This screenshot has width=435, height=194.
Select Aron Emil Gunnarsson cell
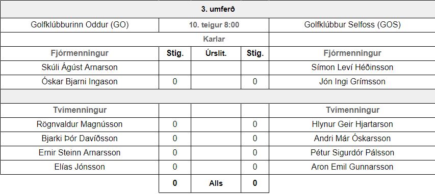[x=352, y=167]
